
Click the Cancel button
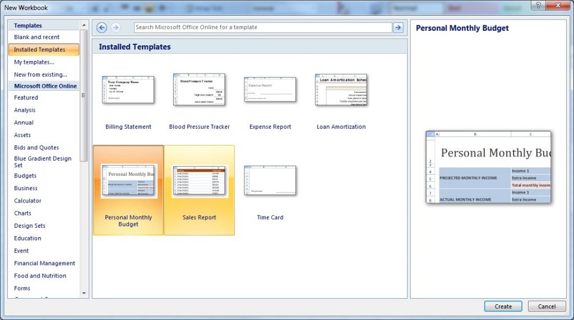[x=547, y=307]
